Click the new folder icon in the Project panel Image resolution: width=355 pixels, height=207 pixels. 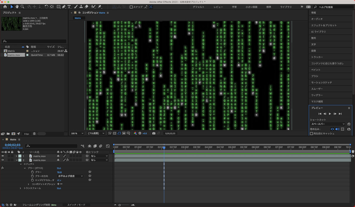click(8, 134)
